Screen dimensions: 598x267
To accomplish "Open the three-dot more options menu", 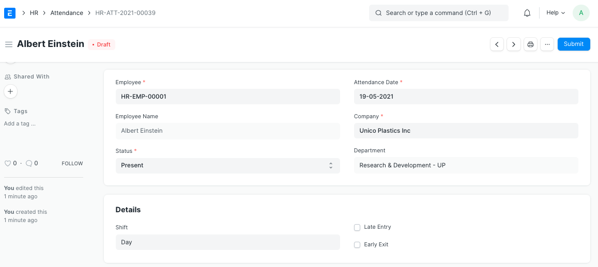I will (547, 44).
